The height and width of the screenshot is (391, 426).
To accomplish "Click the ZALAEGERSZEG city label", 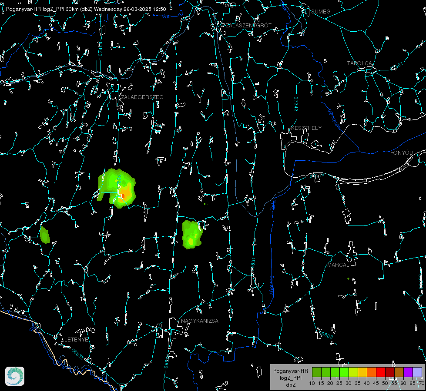I will point(142,97).
